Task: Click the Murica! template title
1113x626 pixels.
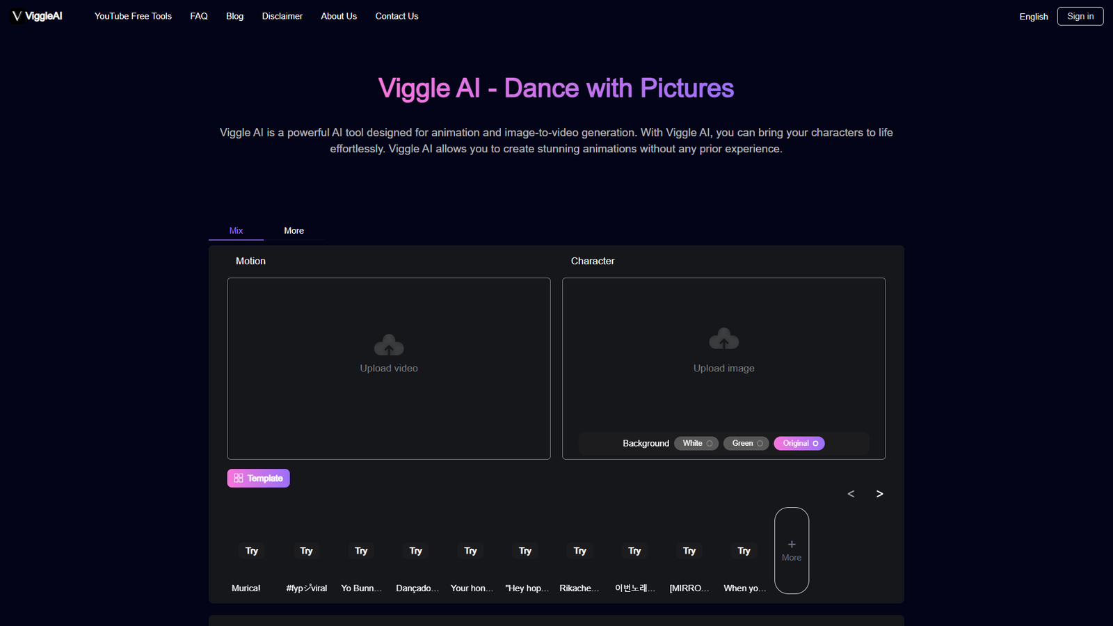Action: tap(246, 588)
